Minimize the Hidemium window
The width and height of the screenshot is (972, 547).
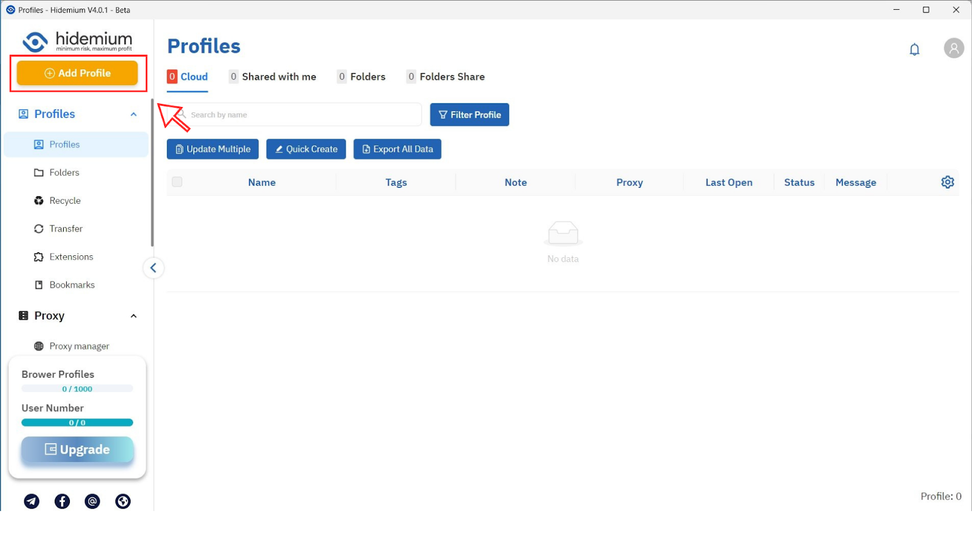point(897,10)
